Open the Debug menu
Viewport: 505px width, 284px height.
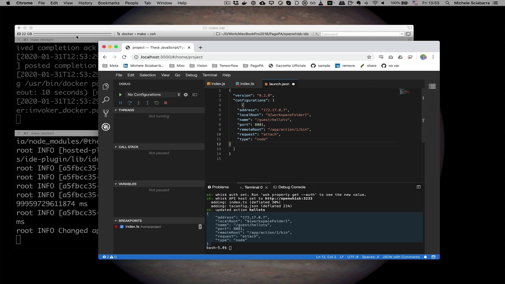pyautogui.click(x=191, y=75)
